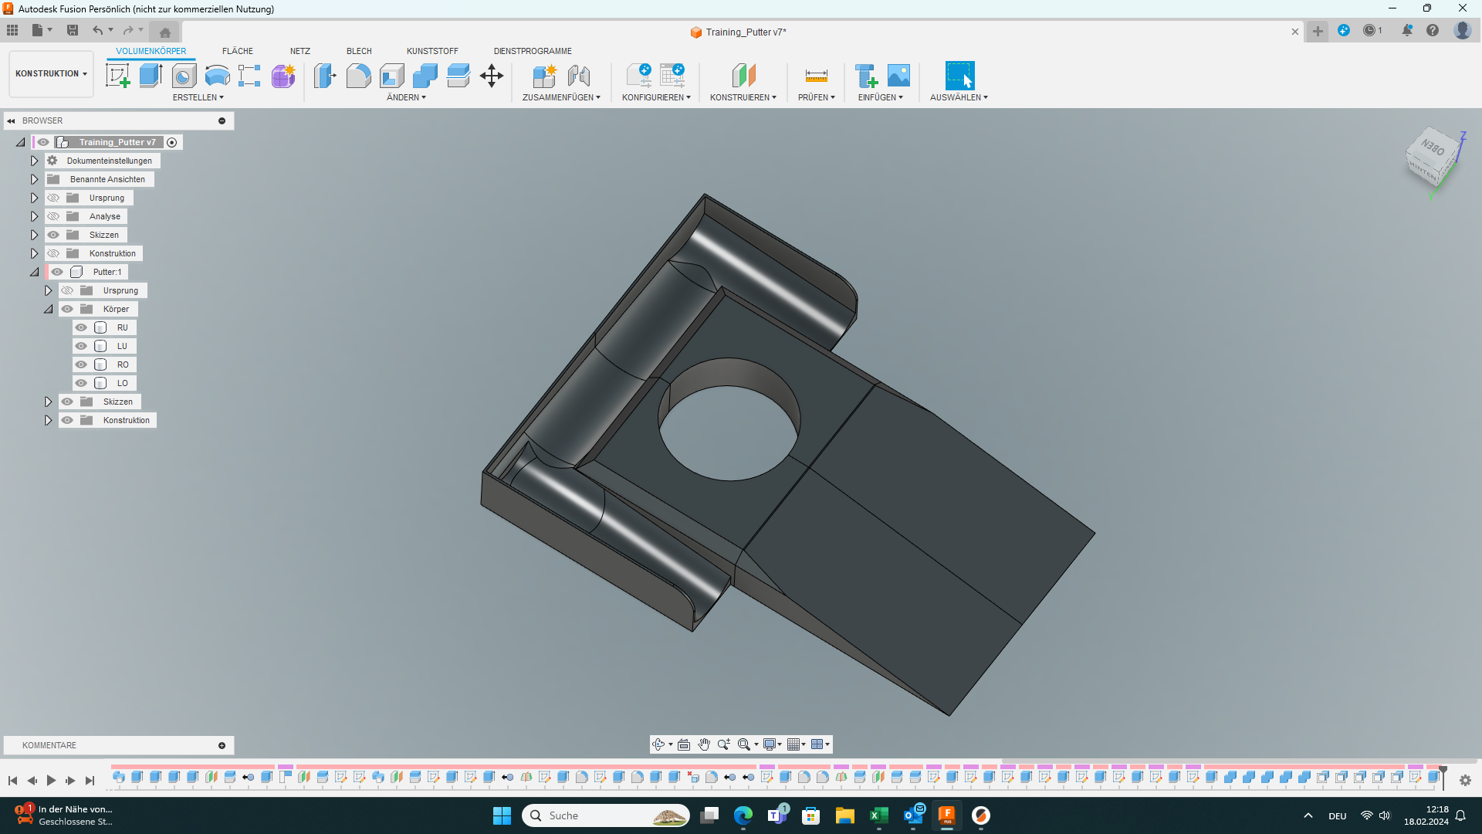Show the Ursprung folder of Training_Putter
1482x834 pixels.
tap(53, 197)
